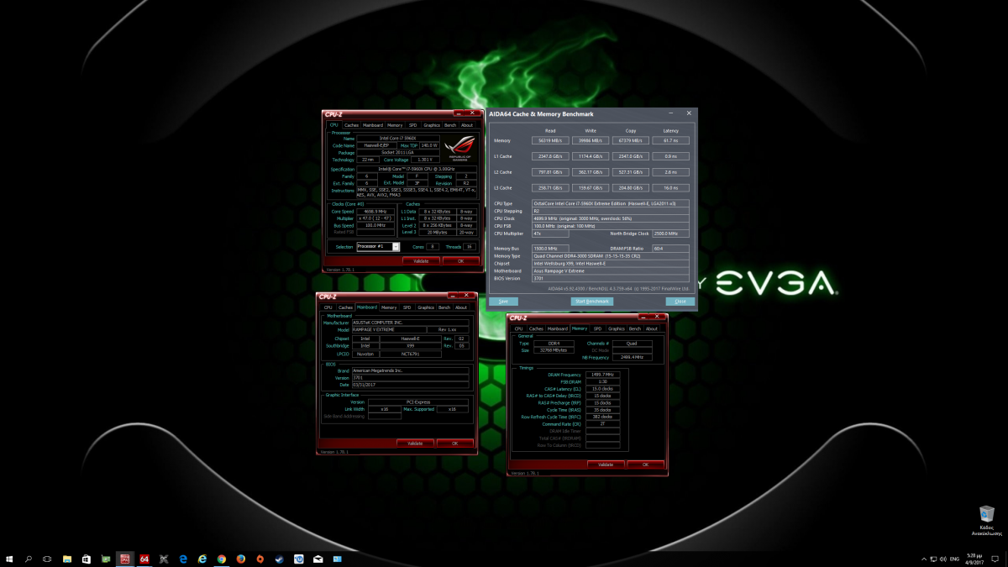Open volume control tray icon
This screenshot has height=567, width=1008.
tap(942, 559)
